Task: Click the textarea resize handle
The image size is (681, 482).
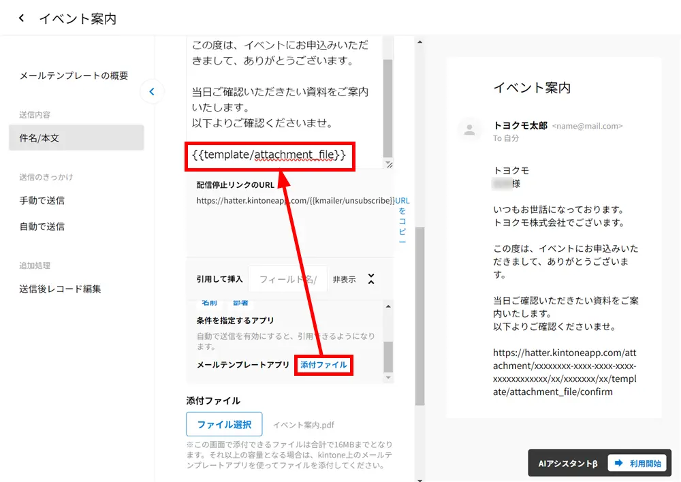Action: pyautogui.click(x=389, y=164)
